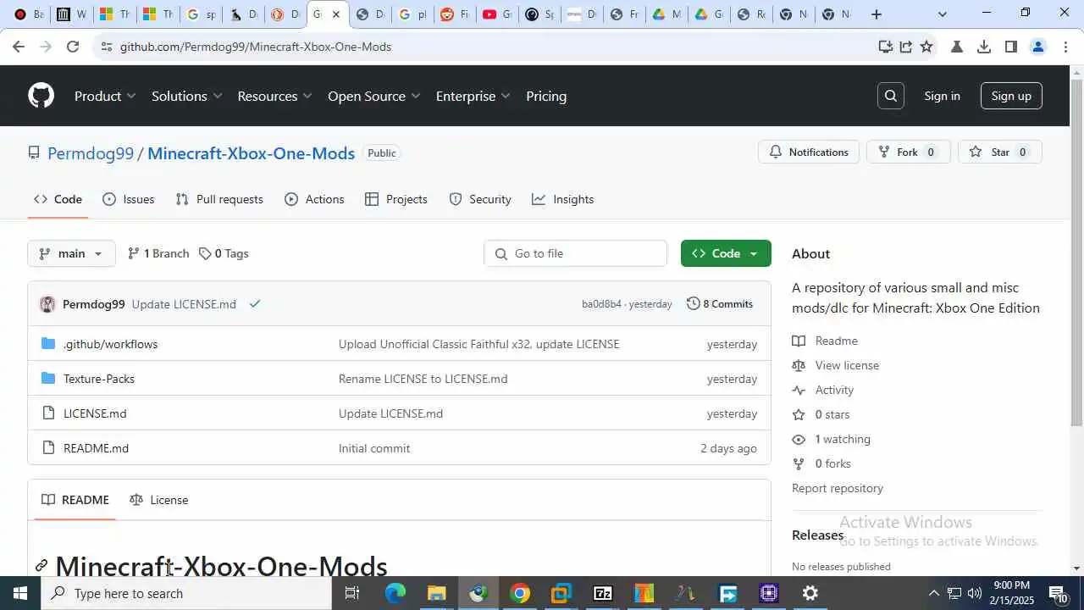Switch to the Insights tab
1084x610 pixels.
point(563,199)
